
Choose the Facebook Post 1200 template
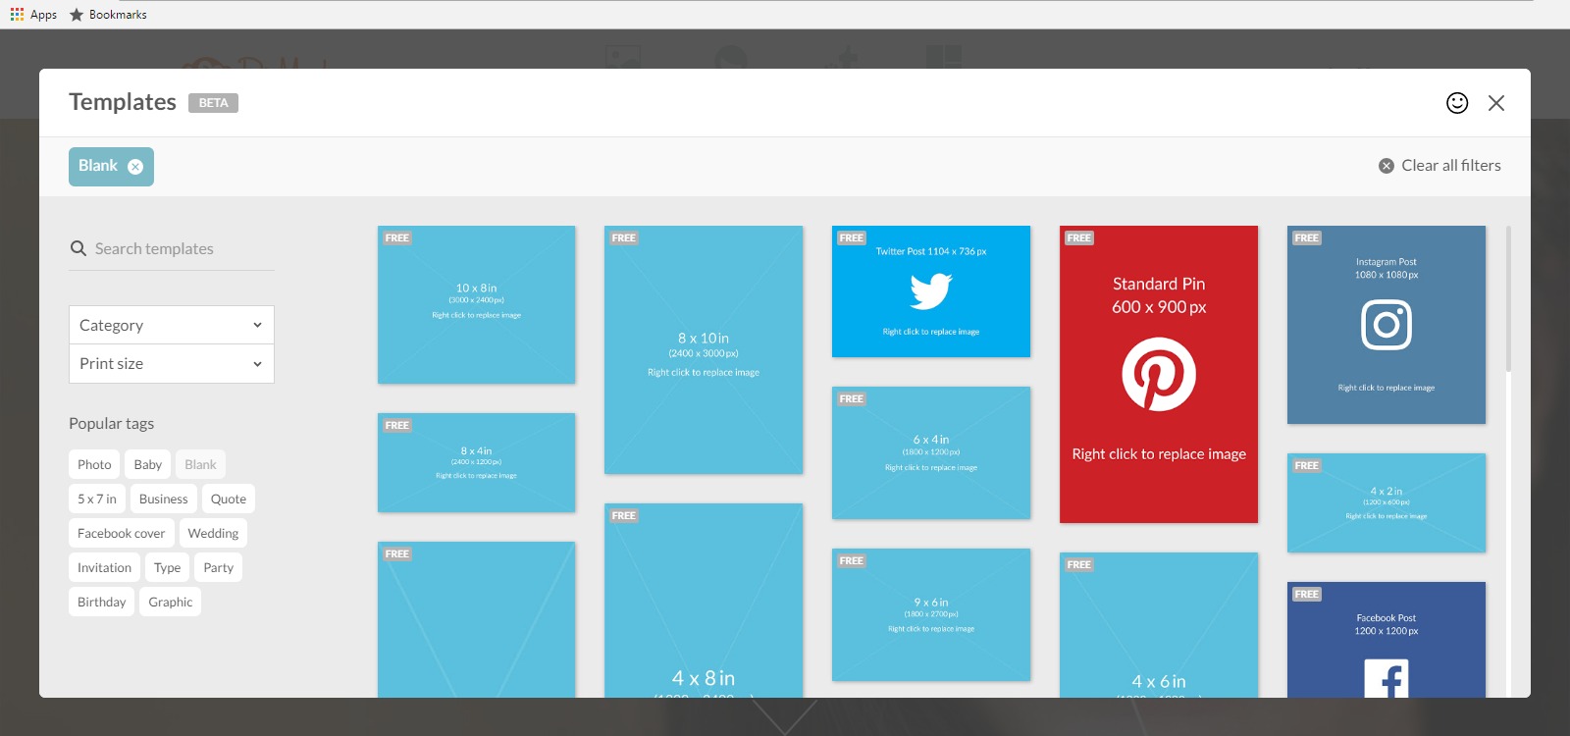pyautogui.click(x=1387, y=640)
